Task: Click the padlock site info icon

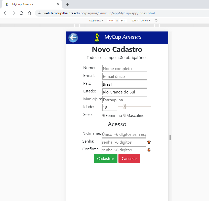Action: 39,13
